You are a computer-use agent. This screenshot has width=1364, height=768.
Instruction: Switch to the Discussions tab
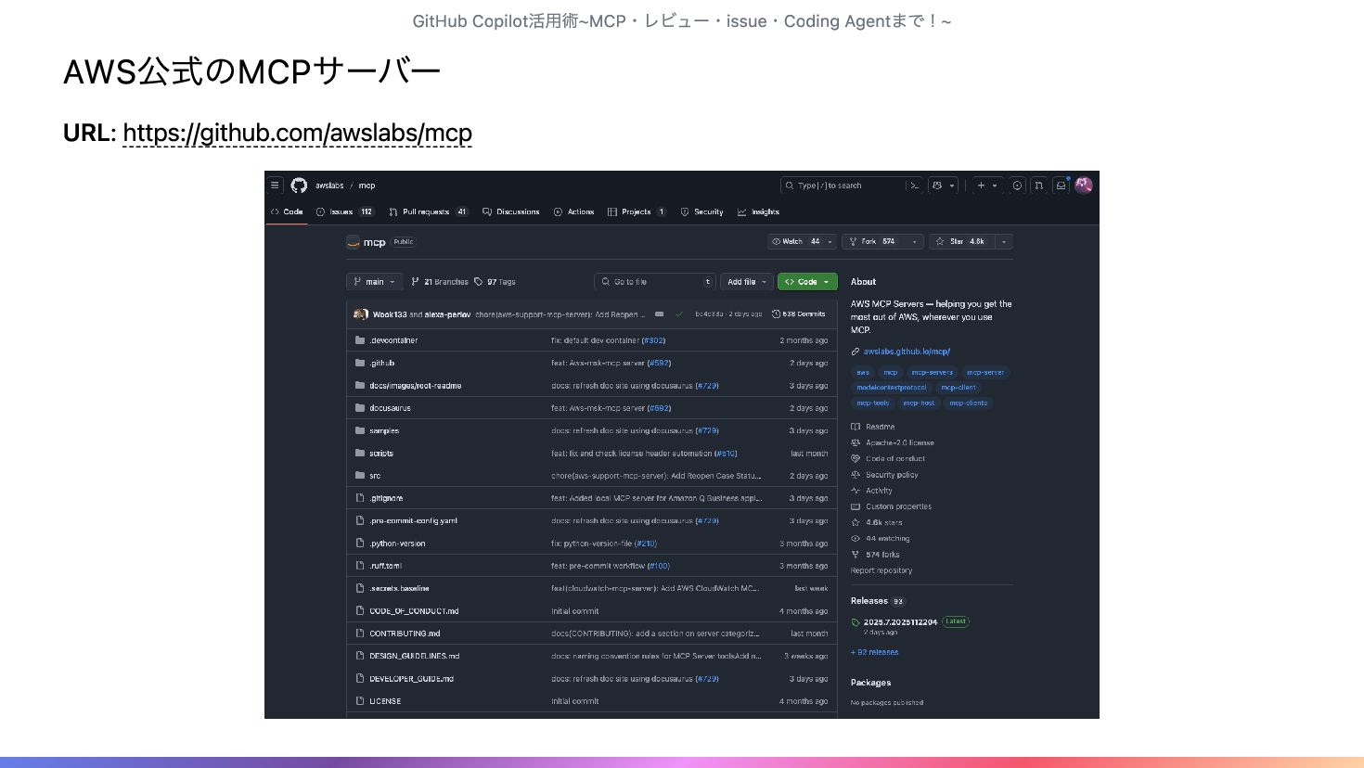pyautogui.click(x=511, y=211)
